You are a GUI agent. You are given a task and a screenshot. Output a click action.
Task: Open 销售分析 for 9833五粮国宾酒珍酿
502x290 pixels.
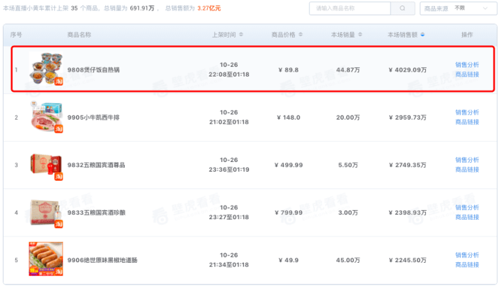coord(467,208)
